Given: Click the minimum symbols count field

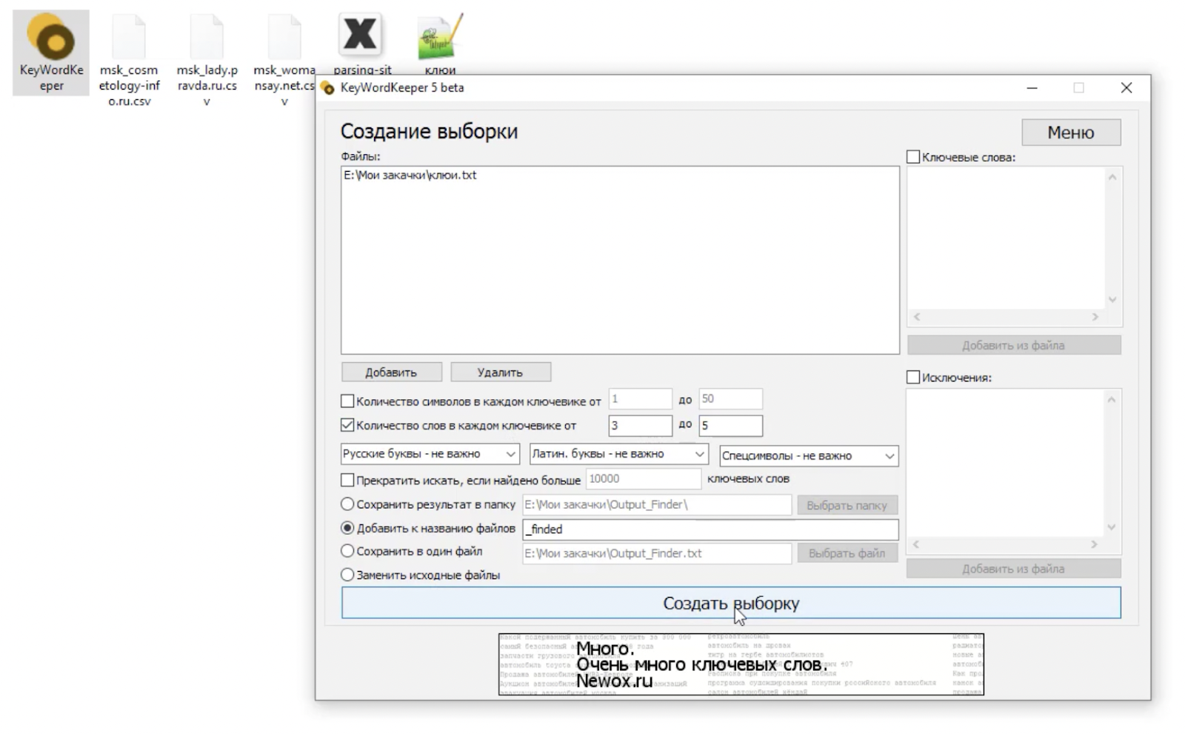Looking at the screenshot, I should click(640, 399).
